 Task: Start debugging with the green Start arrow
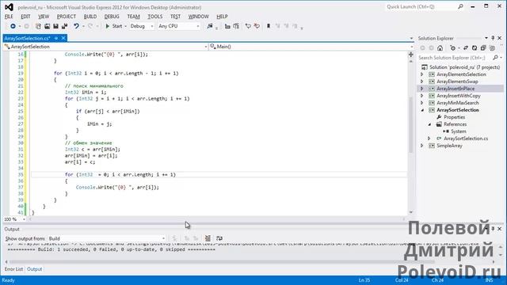tap(108, 26)
